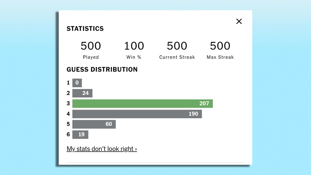Select the gray bar with 190 guesses

(137, 114)
